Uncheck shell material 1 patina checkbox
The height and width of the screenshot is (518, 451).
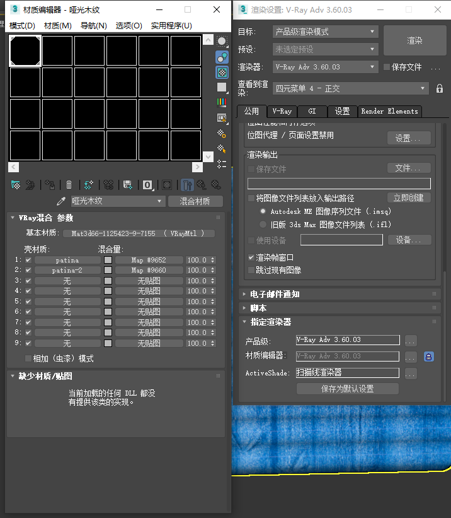coord(28,260)
